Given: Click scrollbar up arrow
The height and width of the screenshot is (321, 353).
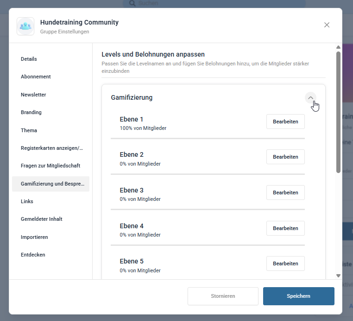Looking at the screenshot, I should coord(338,47).
